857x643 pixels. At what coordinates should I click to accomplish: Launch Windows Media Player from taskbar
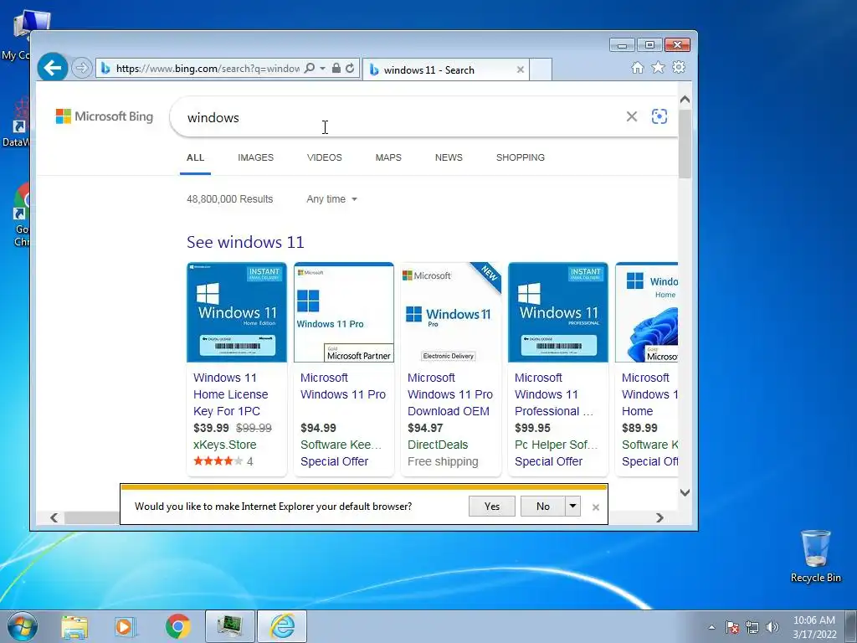(126, 626)
